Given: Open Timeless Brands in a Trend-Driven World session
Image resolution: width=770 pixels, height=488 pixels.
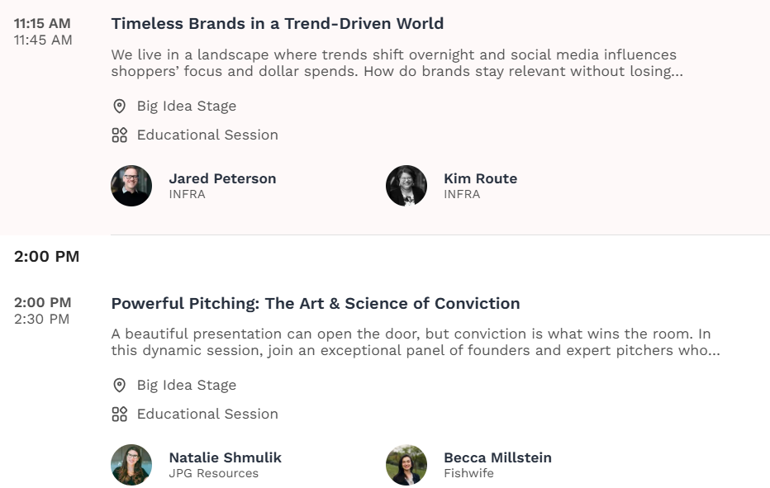Looking at the screenshot, I should coord(278,24).
